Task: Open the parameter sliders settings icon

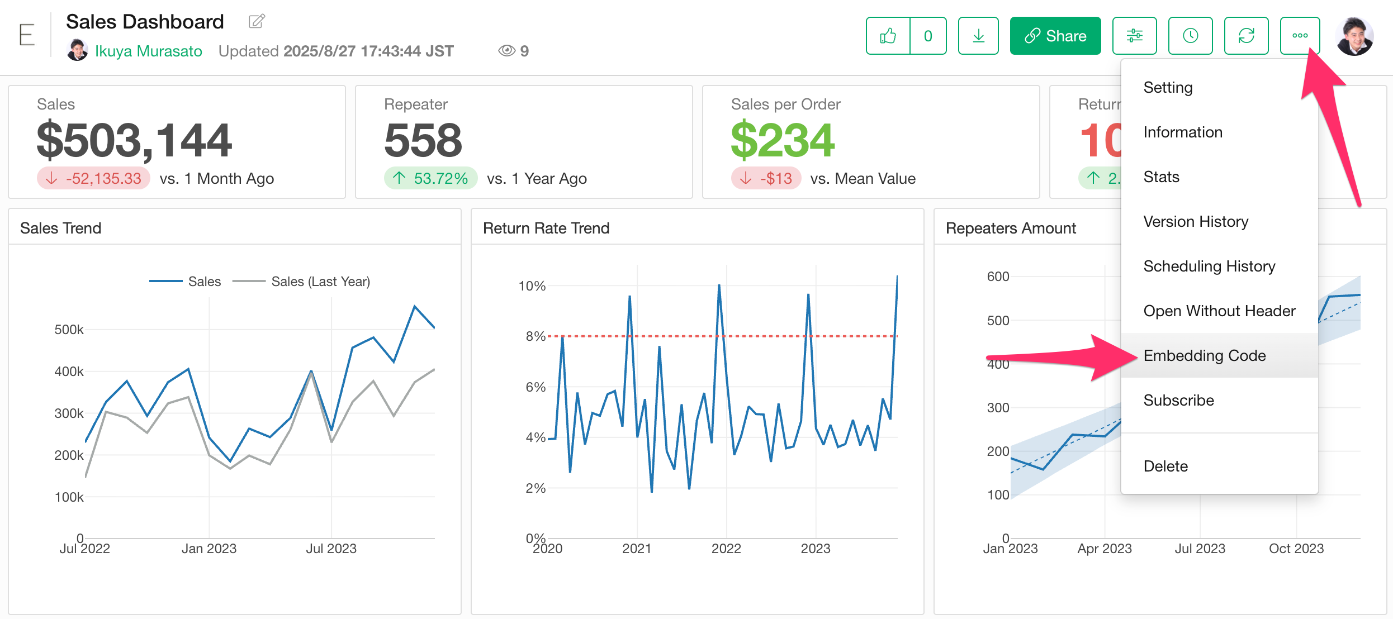Action: click(1134, 36)
